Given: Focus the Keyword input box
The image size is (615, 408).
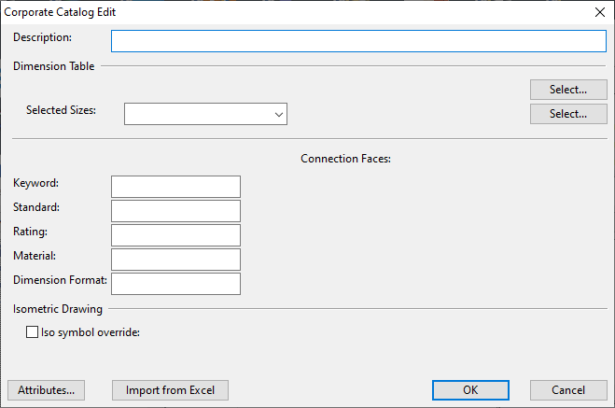Looking at the screenshot, I should pos(175,187).
